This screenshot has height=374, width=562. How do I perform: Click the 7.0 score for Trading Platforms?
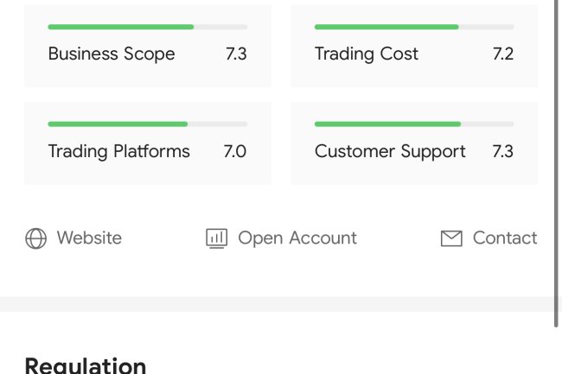234,151
